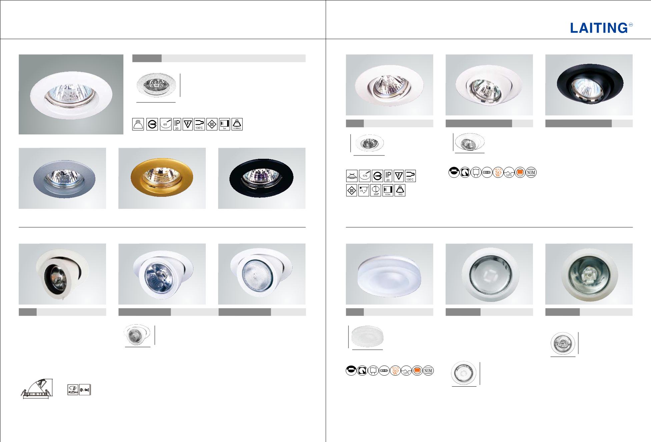Image resolution: width=651 pixels, height=442 pixels.
Task: Click the 175 cutout diameter symbol
Action: click(x=365, y=176)
